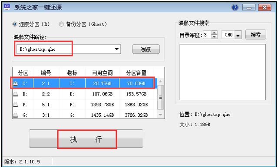The image size is (278, 168).
Task: Click the partition list scroll up arrow
Action: point(160,81)
